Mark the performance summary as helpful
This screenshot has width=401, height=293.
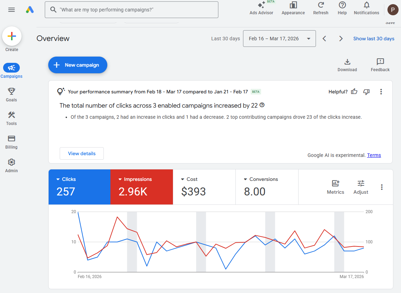coord(354,91)
